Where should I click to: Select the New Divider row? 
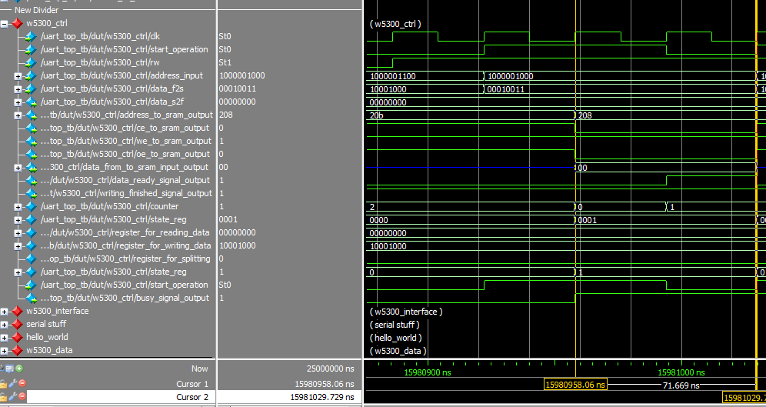(x=37, y=10)
